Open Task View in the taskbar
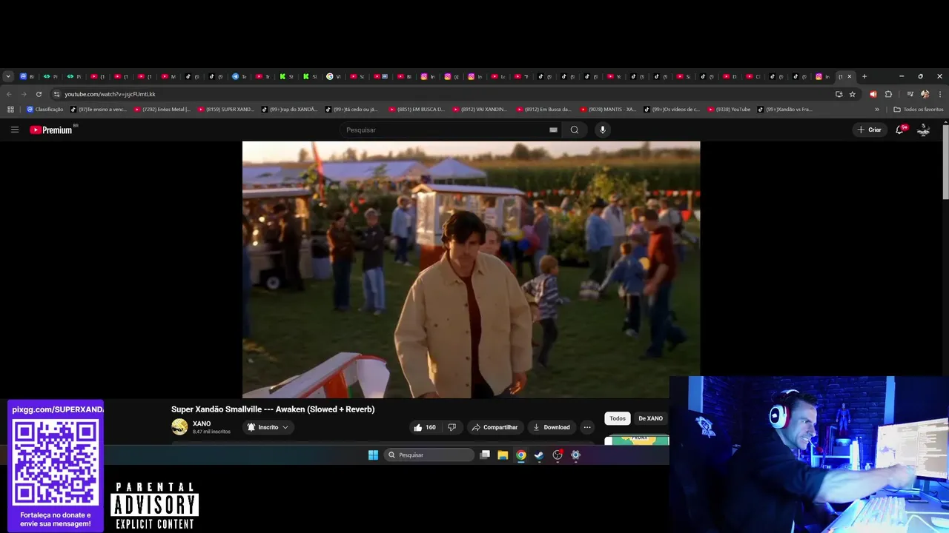 point(485,455)
